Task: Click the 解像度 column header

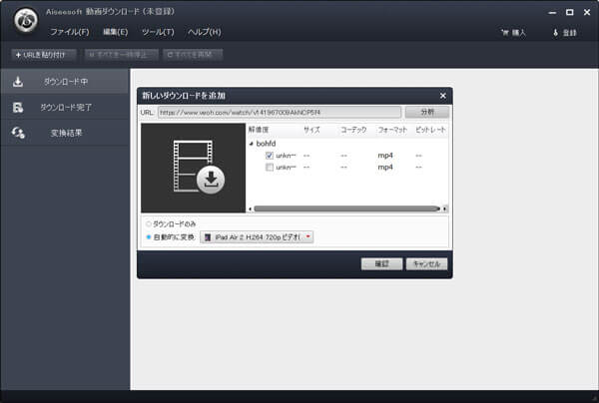Action: pos(259,130)
